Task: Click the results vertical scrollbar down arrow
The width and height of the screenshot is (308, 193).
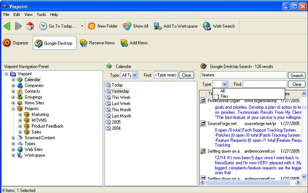Action: [x=304, y=177]
